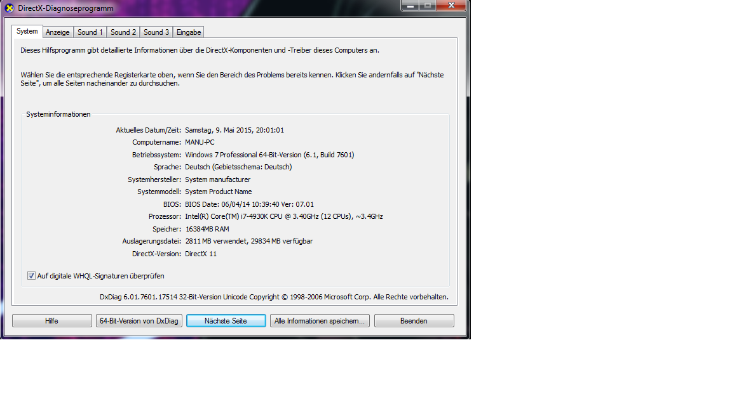Click the Sprache value Deutsch
This screenshot has width=732, height=411.
click(238, 167)
